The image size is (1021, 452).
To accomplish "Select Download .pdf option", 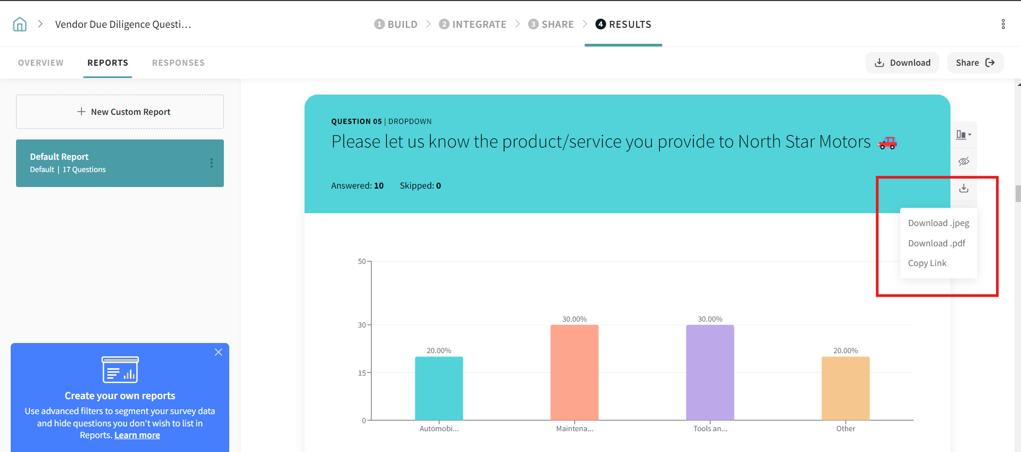I will click(937, 243).
